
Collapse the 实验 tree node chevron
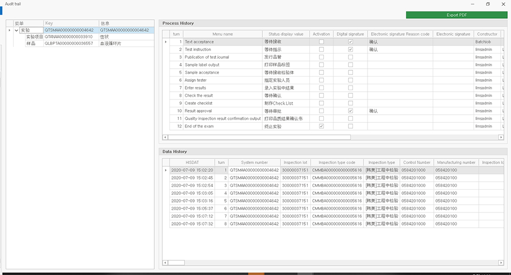tap(17, 30)
